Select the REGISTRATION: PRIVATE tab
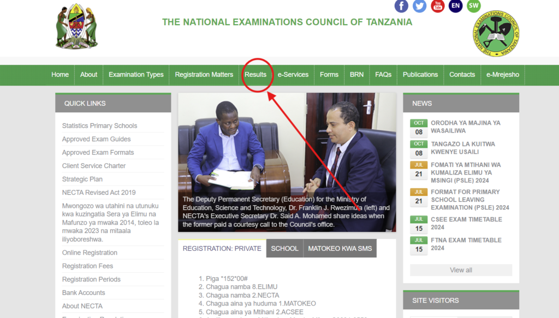Viewport: 559px width, 318px height. pyautogui.click(x=222, y=249)
